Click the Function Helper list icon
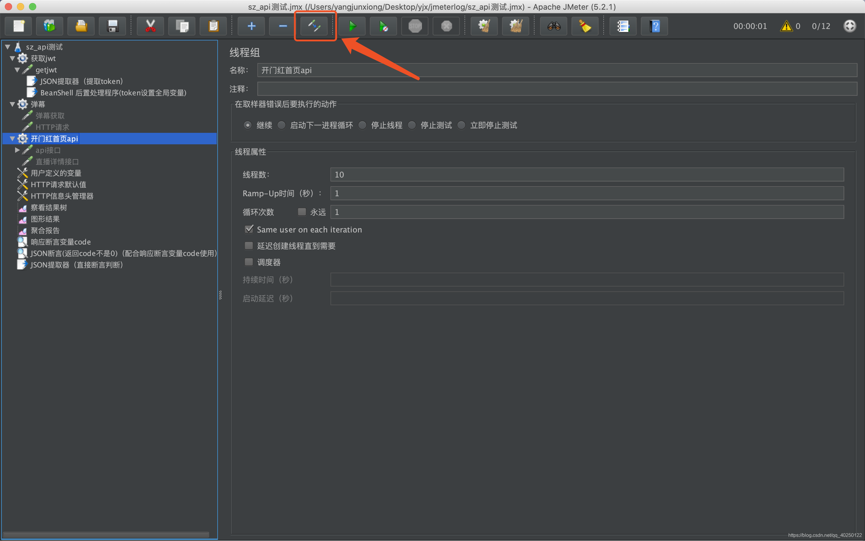The image size is (865, 541). (623, 26)
